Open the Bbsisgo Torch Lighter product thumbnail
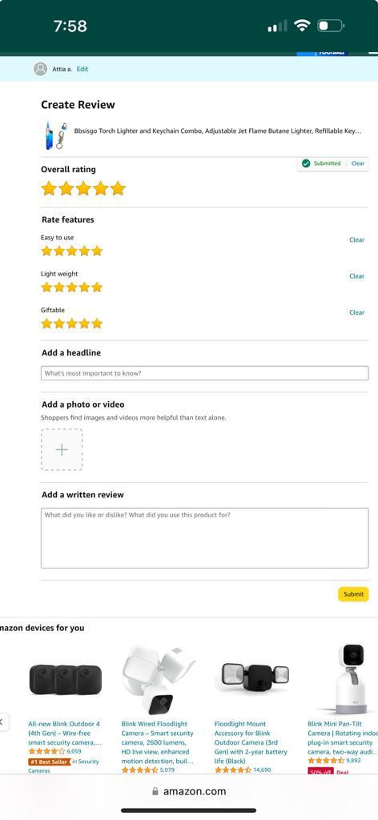This screenshot has width=378, height=820. point(56,135)
